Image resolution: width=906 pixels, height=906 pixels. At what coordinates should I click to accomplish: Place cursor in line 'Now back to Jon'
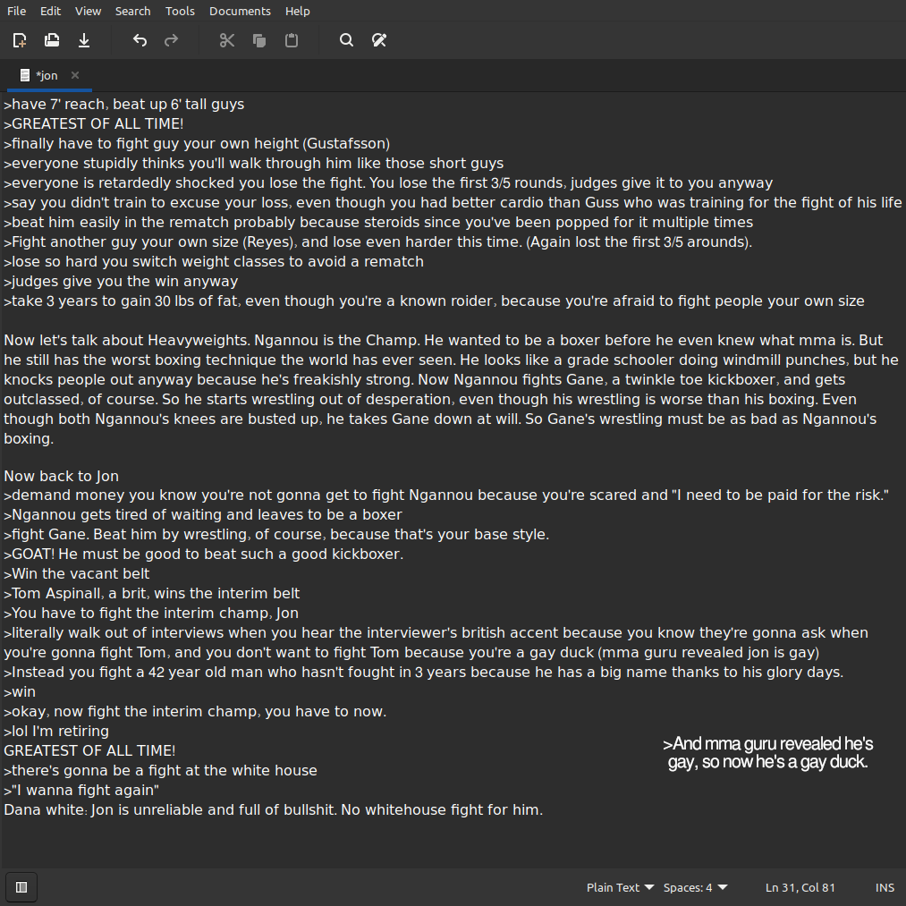61,476
